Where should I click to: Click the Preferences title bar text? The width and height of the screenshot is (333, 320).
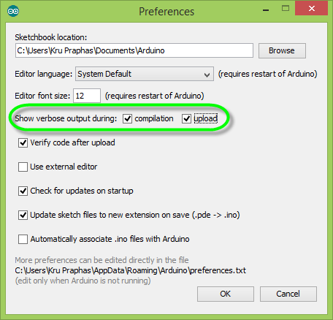(166, 12)
